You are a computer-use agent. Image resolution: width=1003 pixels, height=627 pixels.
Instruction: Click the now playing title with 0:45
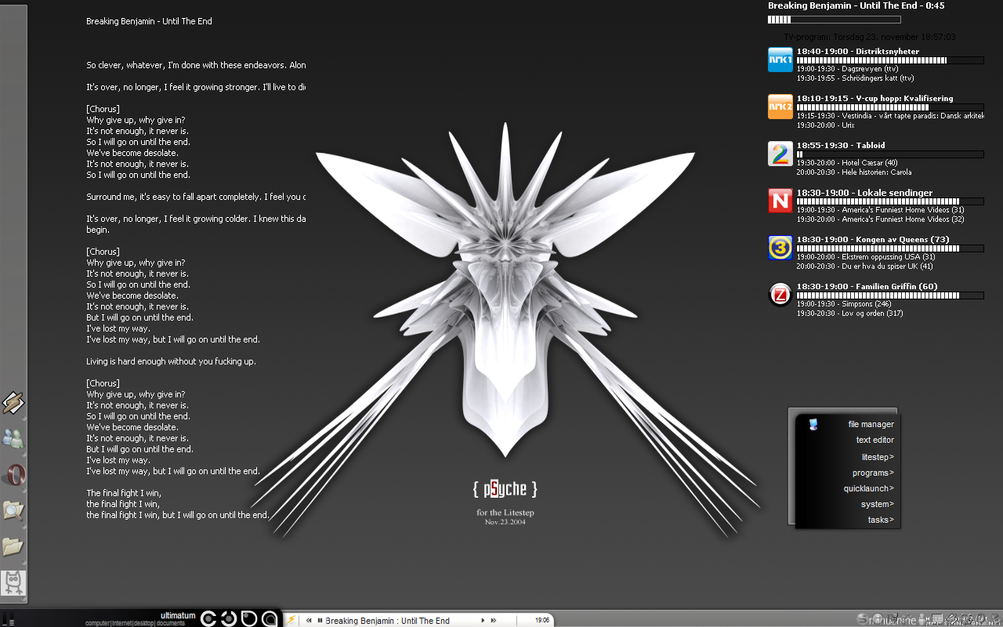pos(856,5)
